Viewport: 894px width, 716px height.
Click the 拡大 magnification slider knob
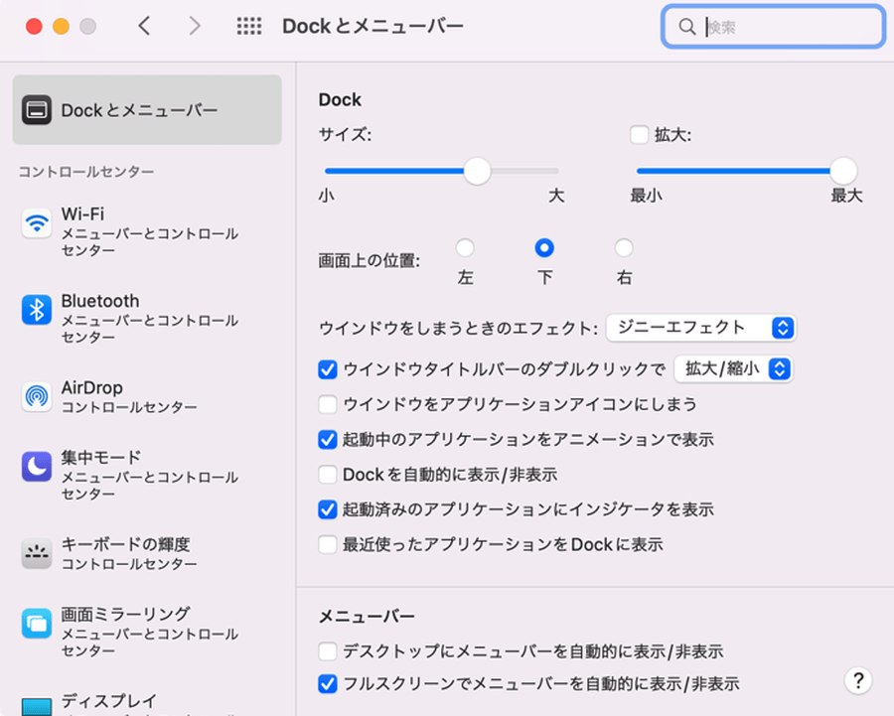click(x=843, y=171)
